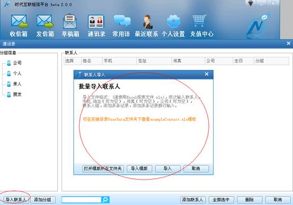Click the 传真 column header
This screenshot has width=293, height=205.
tap(188, 61)
